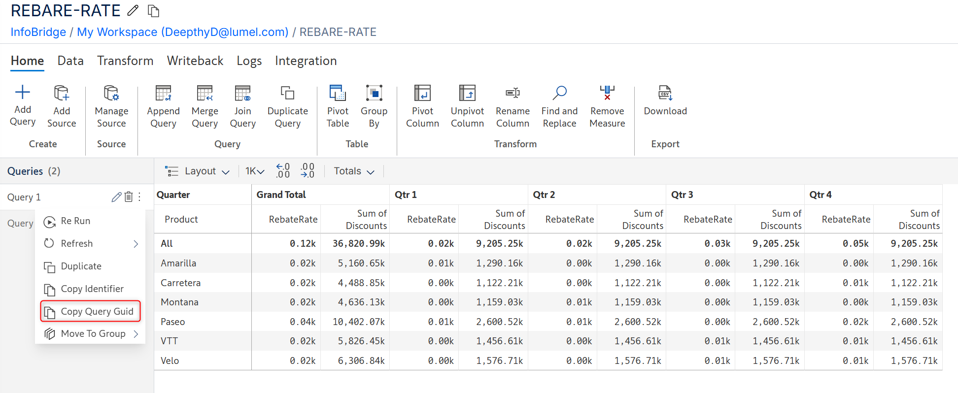This screenshot has width=958, height=393.
Task: Download the data as CSV
Action: [x=665, y=93]
